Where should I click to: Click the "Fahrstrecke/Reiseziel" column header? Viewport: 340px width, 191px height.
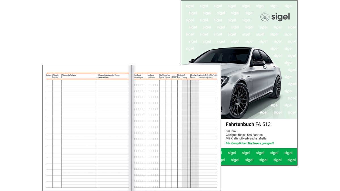click(69, 75)
